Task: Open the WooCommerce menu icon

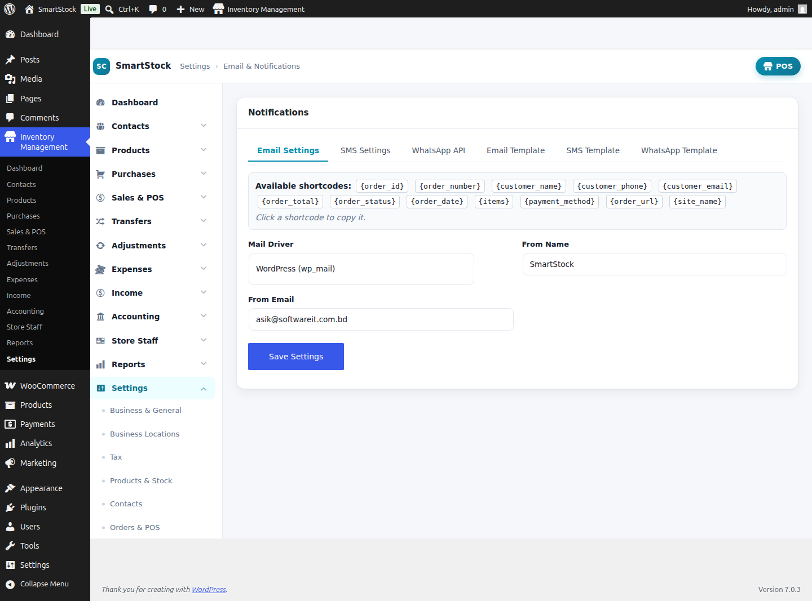Action: click(10, 386)
